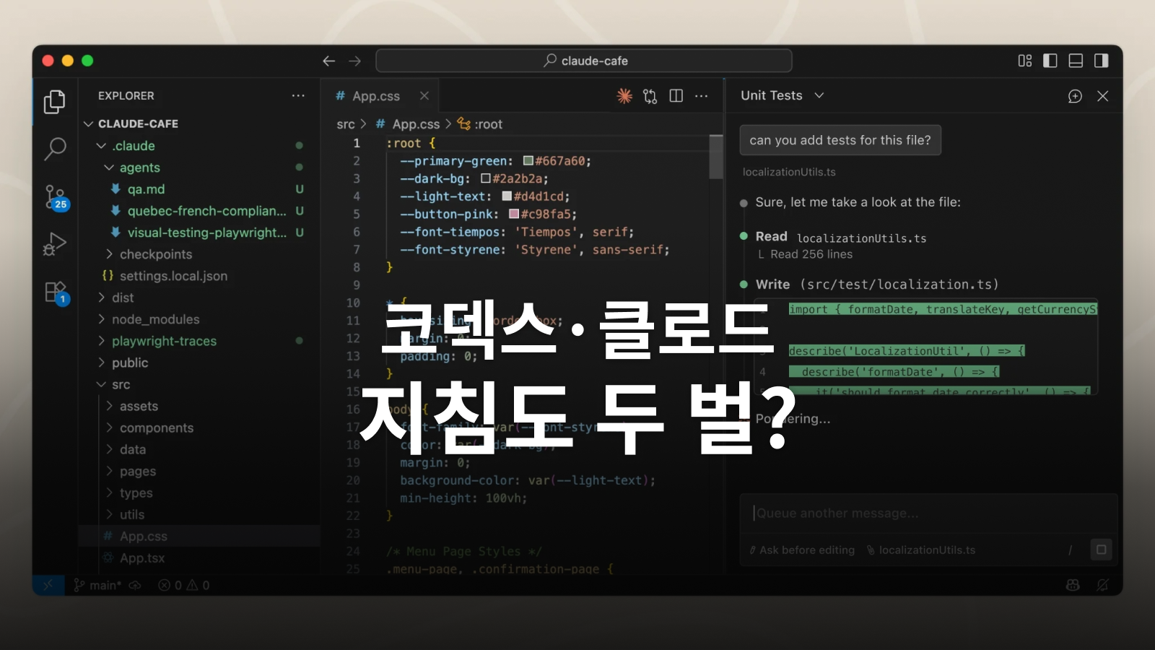The image size is (1155, 650).
Task: Click the Claude spark icon in editor toolbar
Action: (x=624, y=96)
